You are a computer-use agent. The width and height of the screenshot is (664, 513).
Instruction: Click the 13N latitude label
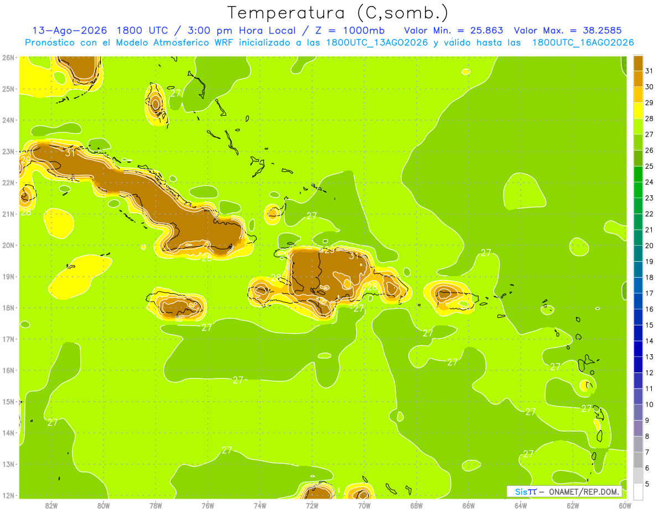click(x=8, y=464)
